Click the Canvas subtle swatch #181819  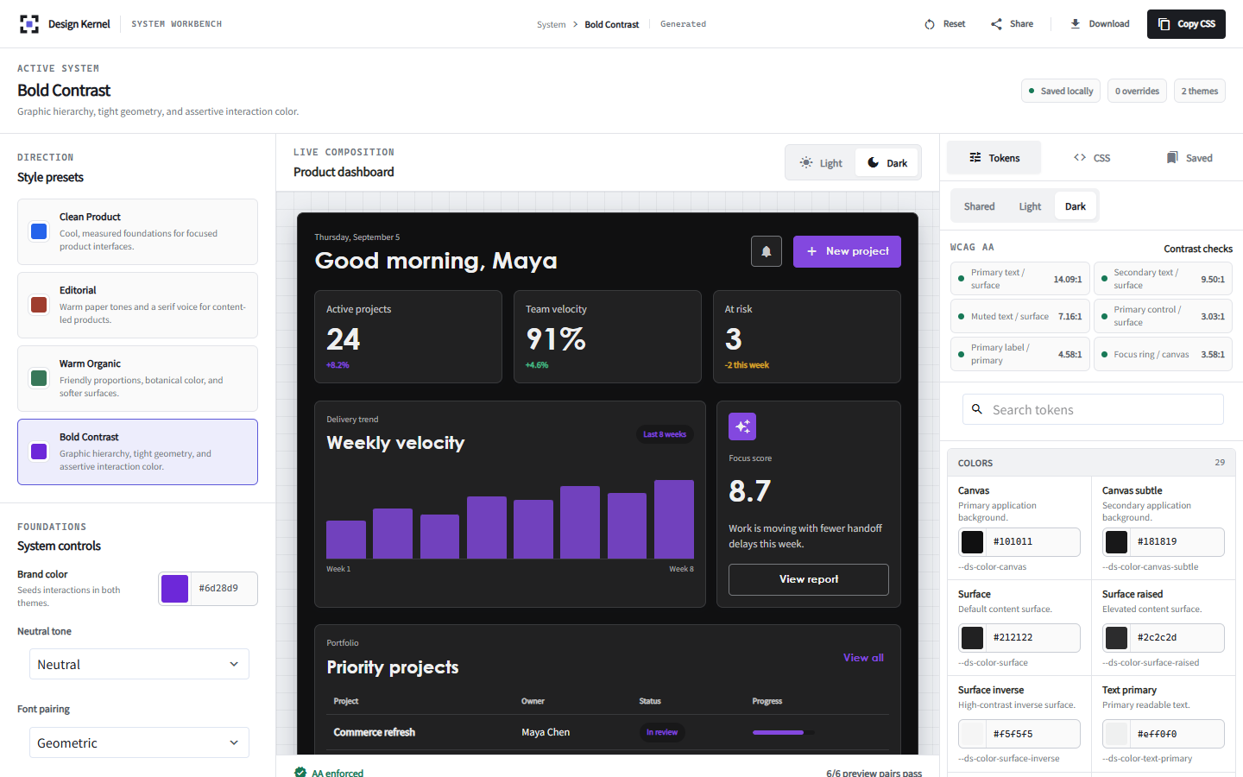click(x=1117, y=542)
